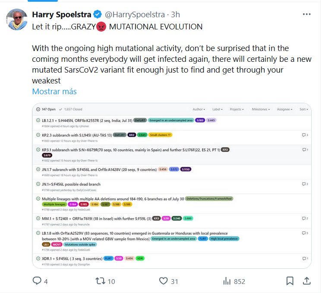Viewport: 322px width, 293px height.
Task: Click the blue "High local prevalence" label
Action: [x=224, y=239]
